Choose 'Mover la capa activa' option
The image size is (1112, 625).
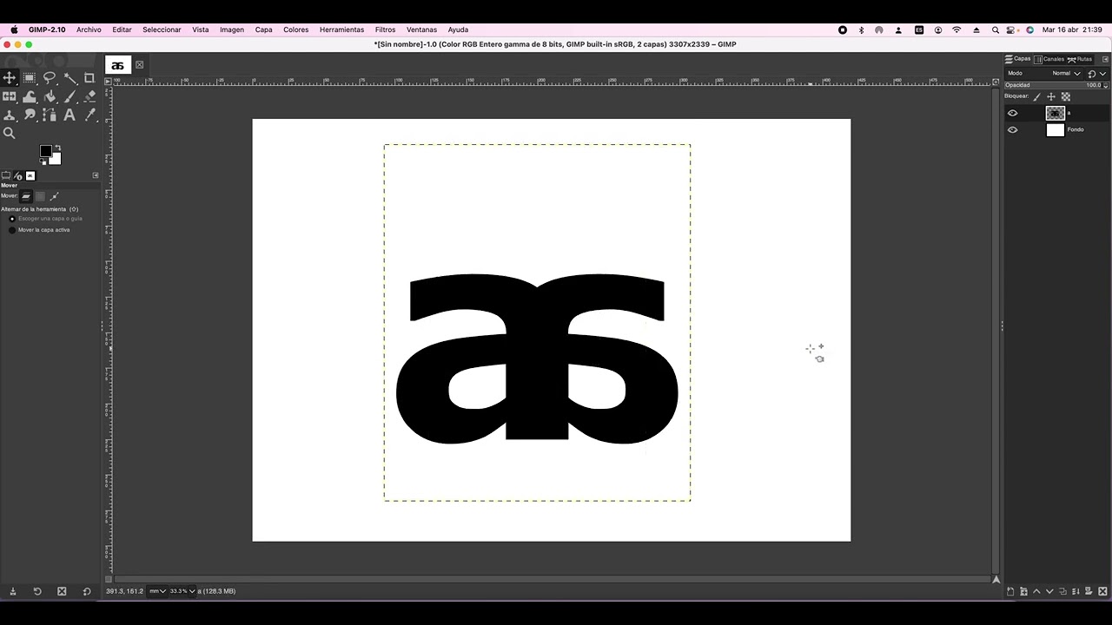point(39,230)
